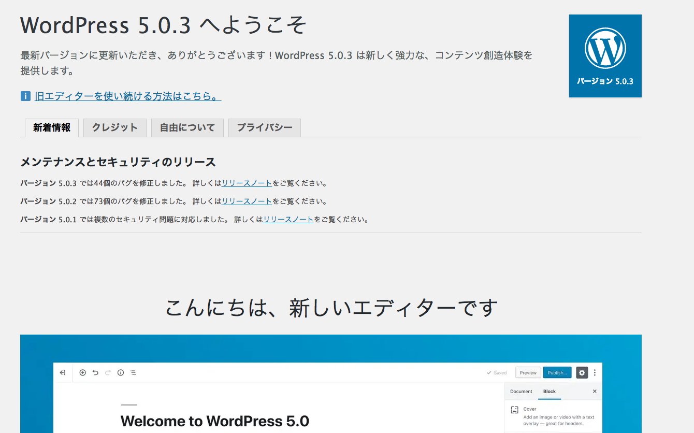Open release notes link for version 5.0.1
This screenshot has width=694, height=433.
[288, 220]
